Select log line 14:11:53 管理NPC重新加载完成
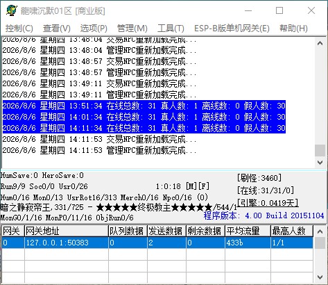Image resolution: width=328 pixels, height=285 pixels. coord(99,150)
